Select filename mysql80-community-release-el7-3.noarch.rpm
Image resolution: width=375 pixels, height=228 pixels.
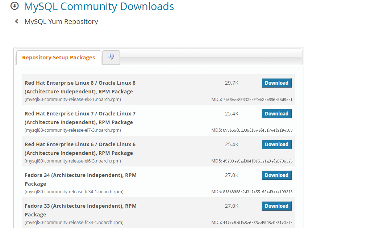pos(73,130)
